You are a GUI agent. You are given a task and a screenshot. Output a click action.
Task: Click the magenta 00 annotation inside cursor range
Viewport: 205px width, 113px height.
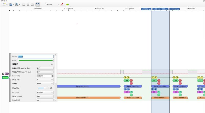[154, 92]
